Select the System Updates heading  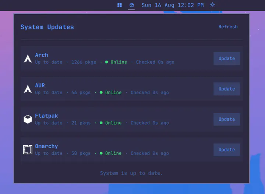pyautogui.click(x=47, y=27)
